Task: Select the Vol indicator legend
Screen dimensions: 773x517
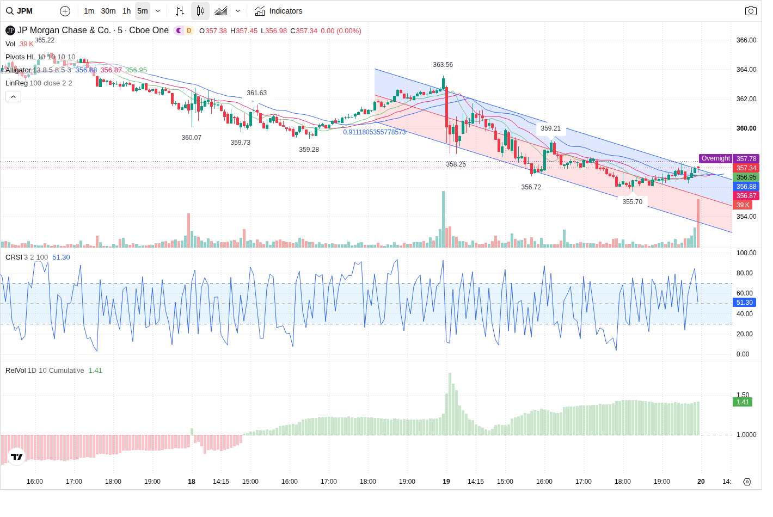Action: [x=10, y=44]
